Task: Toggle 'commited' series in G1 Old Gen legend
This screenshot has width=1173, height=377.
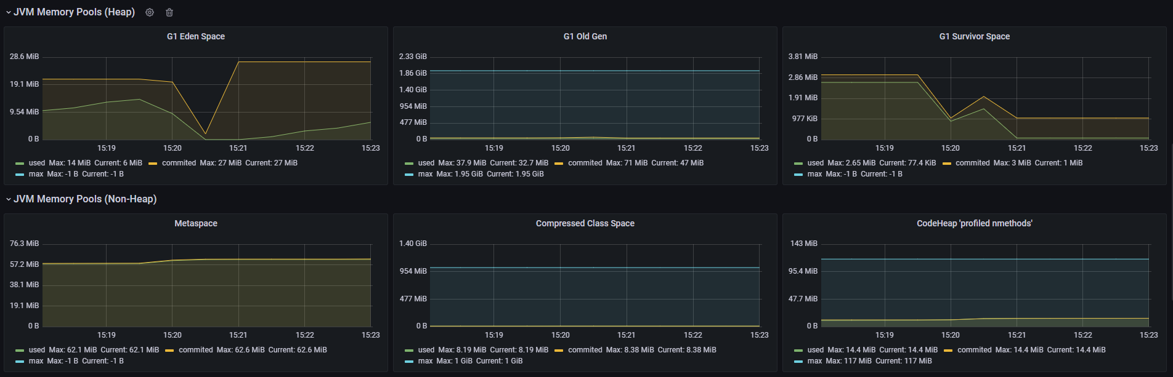Action: (x=585, y=163)
